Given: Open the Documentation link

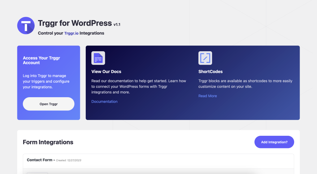Looking at the screenshot, I should coord(104,101).
